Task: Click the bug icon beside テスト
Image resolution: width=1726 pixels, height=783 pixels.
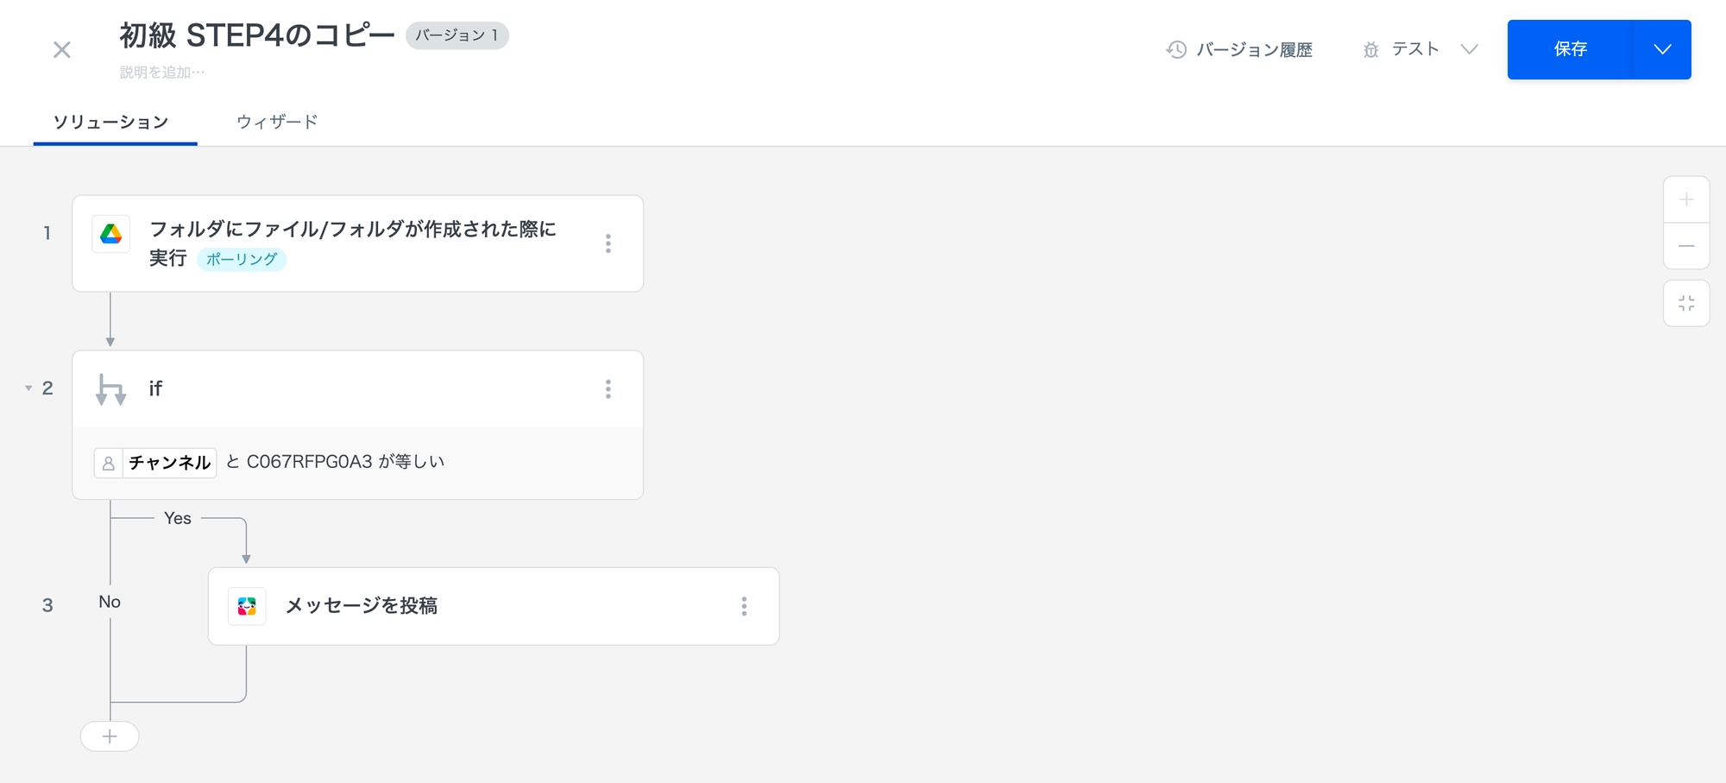Action: 1370,50
